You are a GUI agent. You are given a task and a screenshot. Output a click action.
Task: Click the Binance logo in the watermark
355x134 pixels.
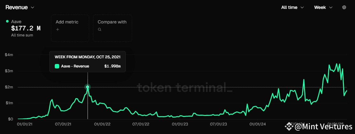pos(289,127)
